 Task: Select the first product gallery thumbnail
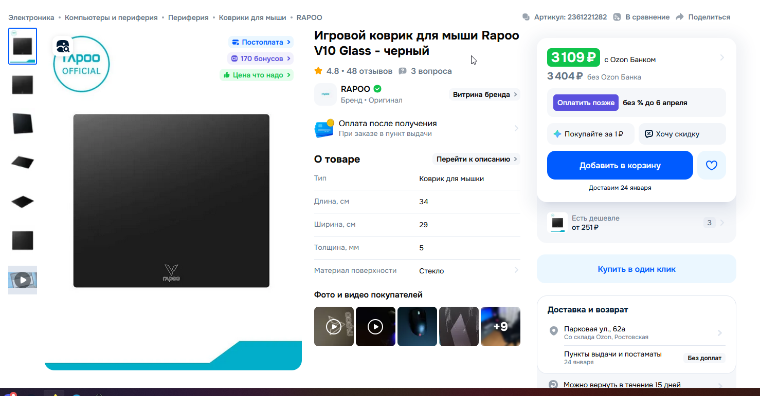coord(23,46)
